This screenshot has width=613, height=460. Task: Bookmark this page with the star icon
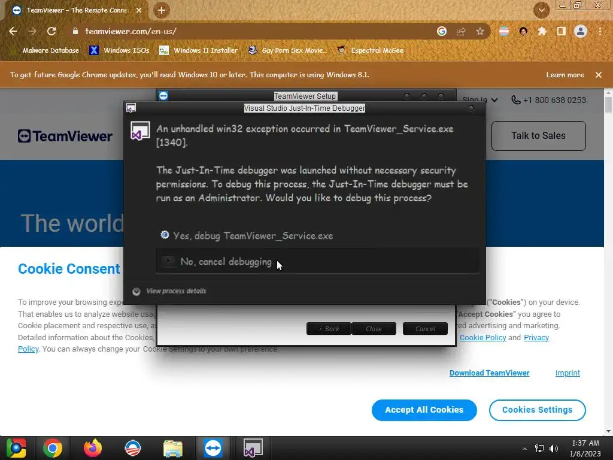tap(480, 31)
